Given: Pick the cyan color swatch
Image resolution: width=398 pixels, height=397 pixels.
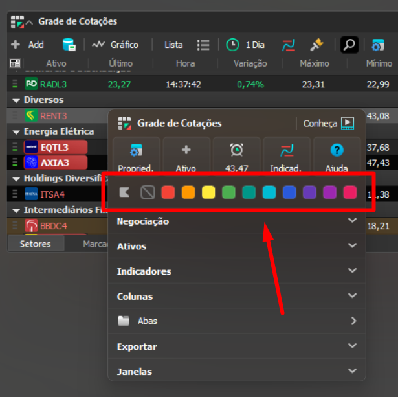Looking at the screenshot, I should pyautogui.click(x=269, y=192).
